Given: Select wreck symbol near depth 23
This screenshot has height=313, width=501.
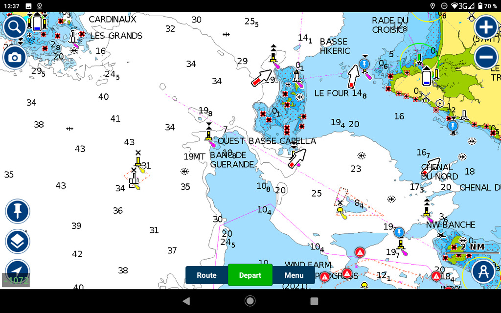Looking at the screenshot, I should point(362,156).
